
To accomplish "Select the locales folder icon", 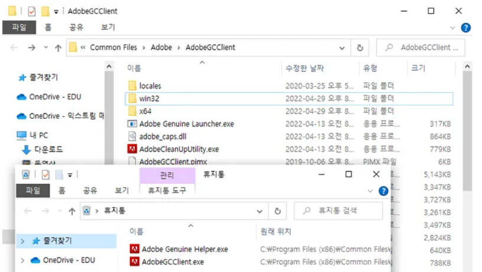I will pos(132,86).
